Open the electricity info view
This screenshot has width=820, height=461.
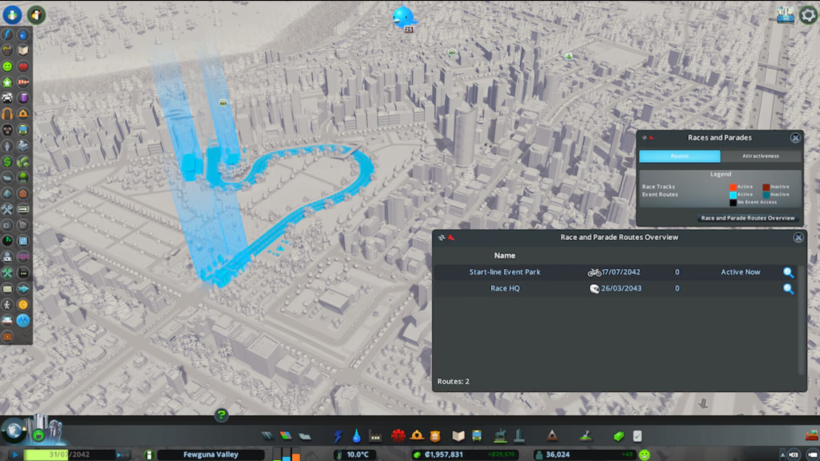tap(8, 34)
